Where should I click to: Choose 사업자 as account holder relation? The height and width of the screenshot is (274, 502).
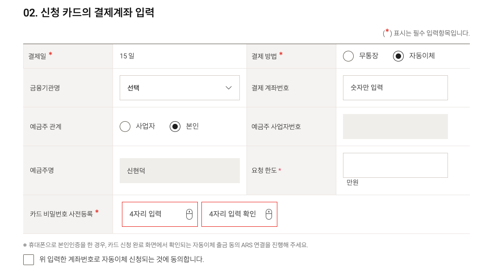125,127
